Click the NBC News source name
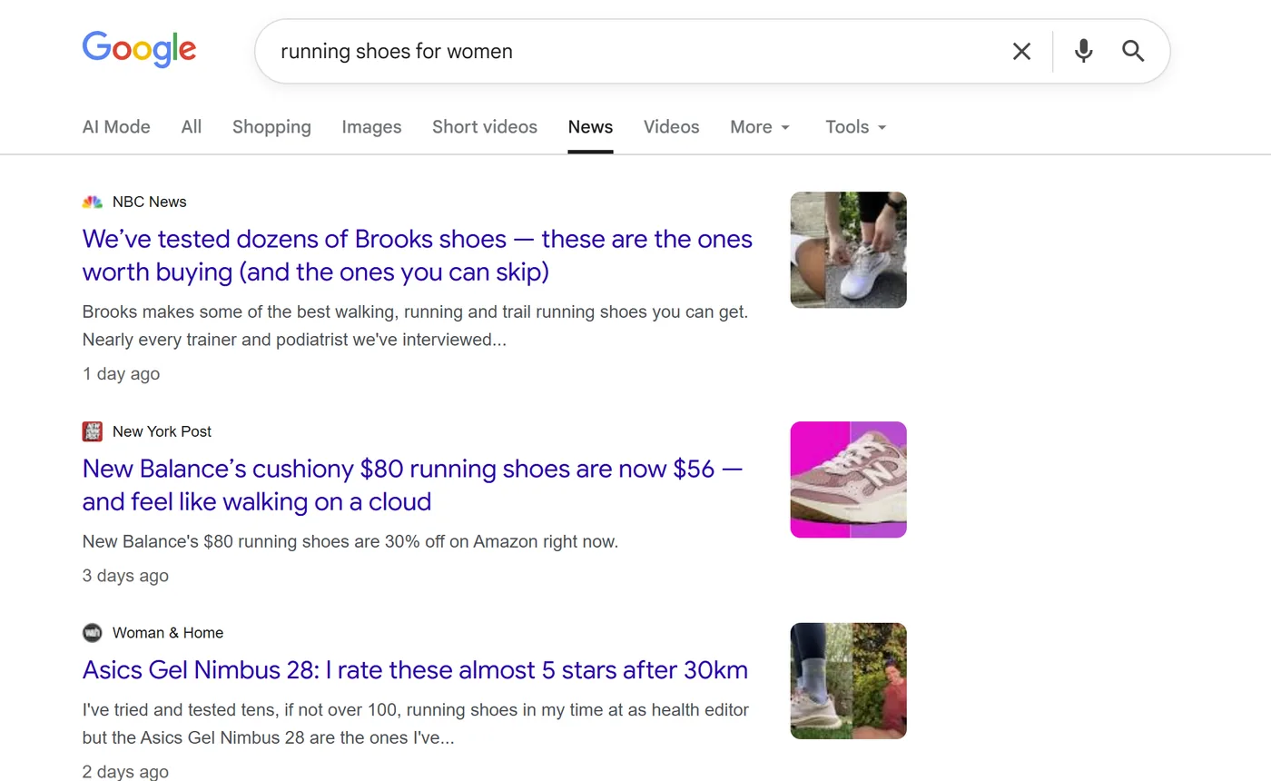 click(150, 202)
